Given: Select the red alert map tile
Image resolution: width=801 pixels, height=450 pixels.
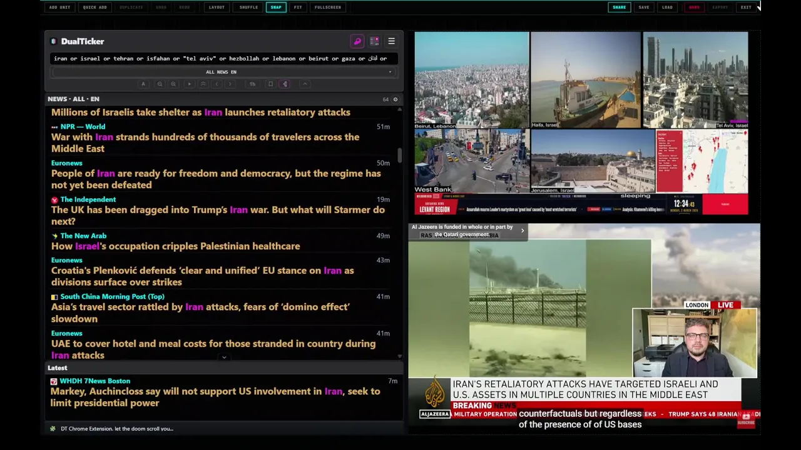Looking at the screenshot, I should [x=702, y=161].
